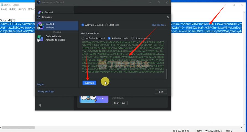The image size is (247, 132).
Task: Open the 文件(F) menu in Notepad
Action: pos(4,9)
